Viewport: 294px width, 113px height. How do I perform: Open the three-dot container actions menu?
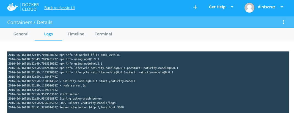283,22
